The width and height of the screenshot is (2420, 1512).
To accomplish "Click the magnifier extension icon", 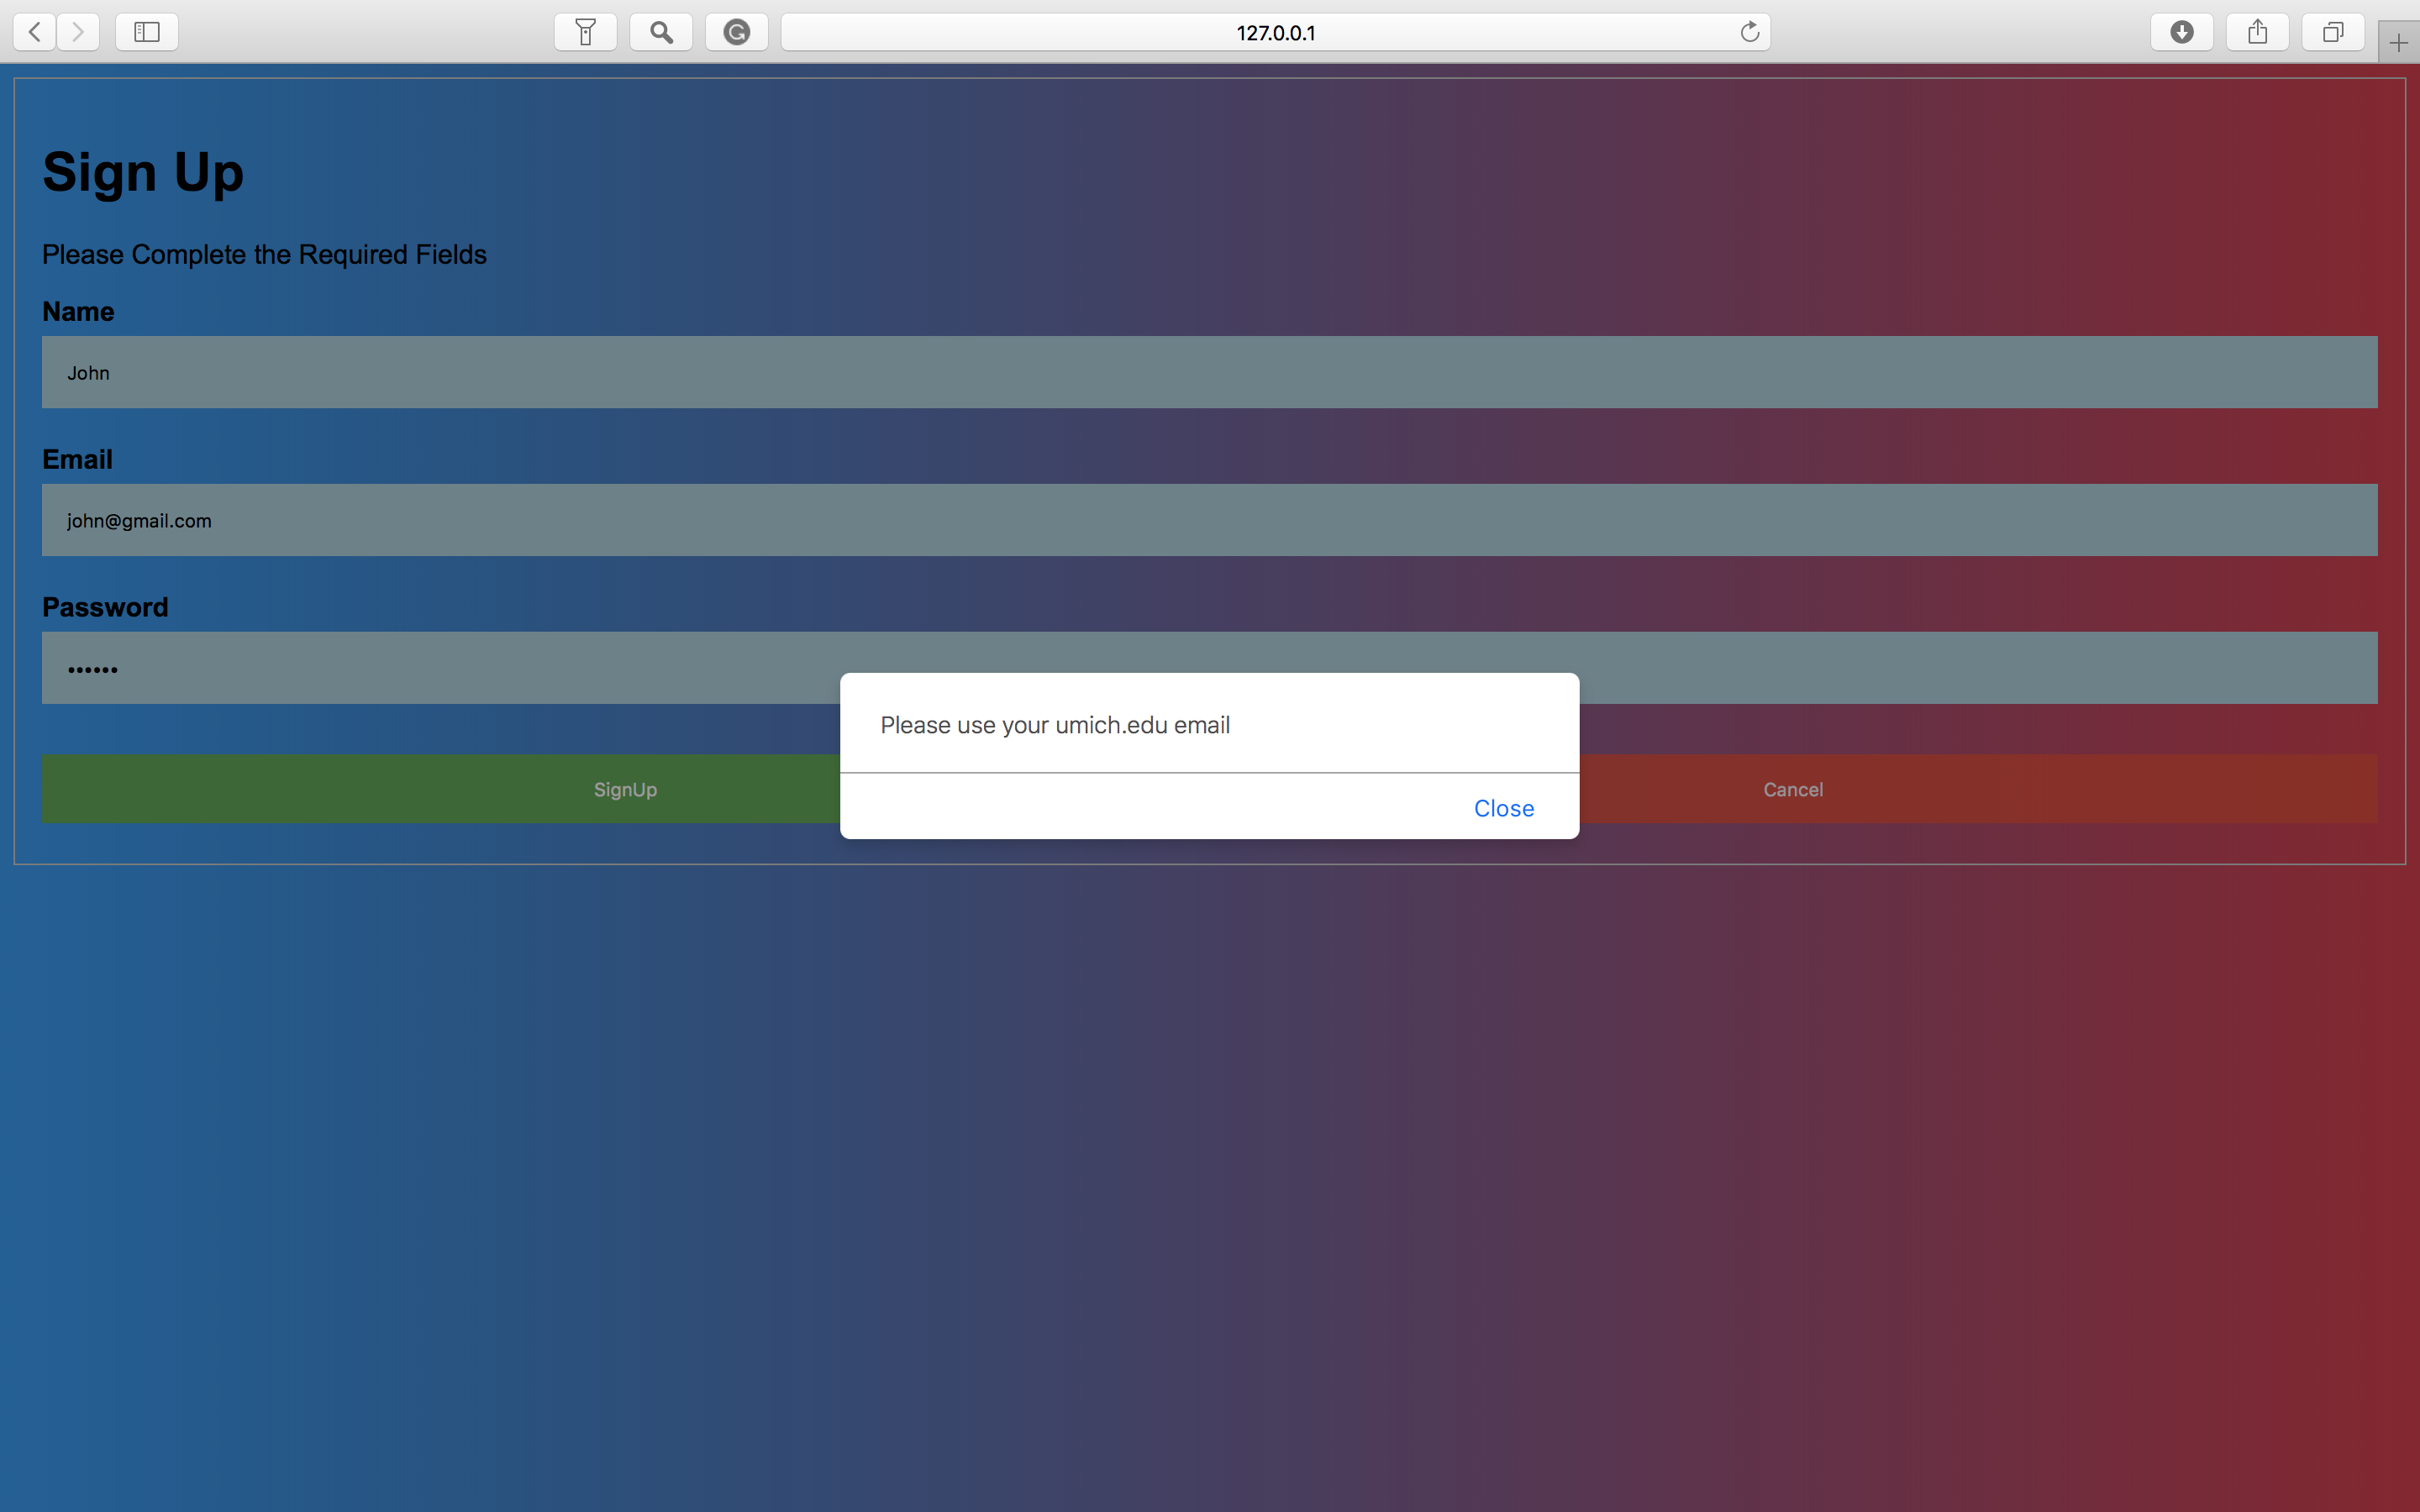I will [661, 32].
